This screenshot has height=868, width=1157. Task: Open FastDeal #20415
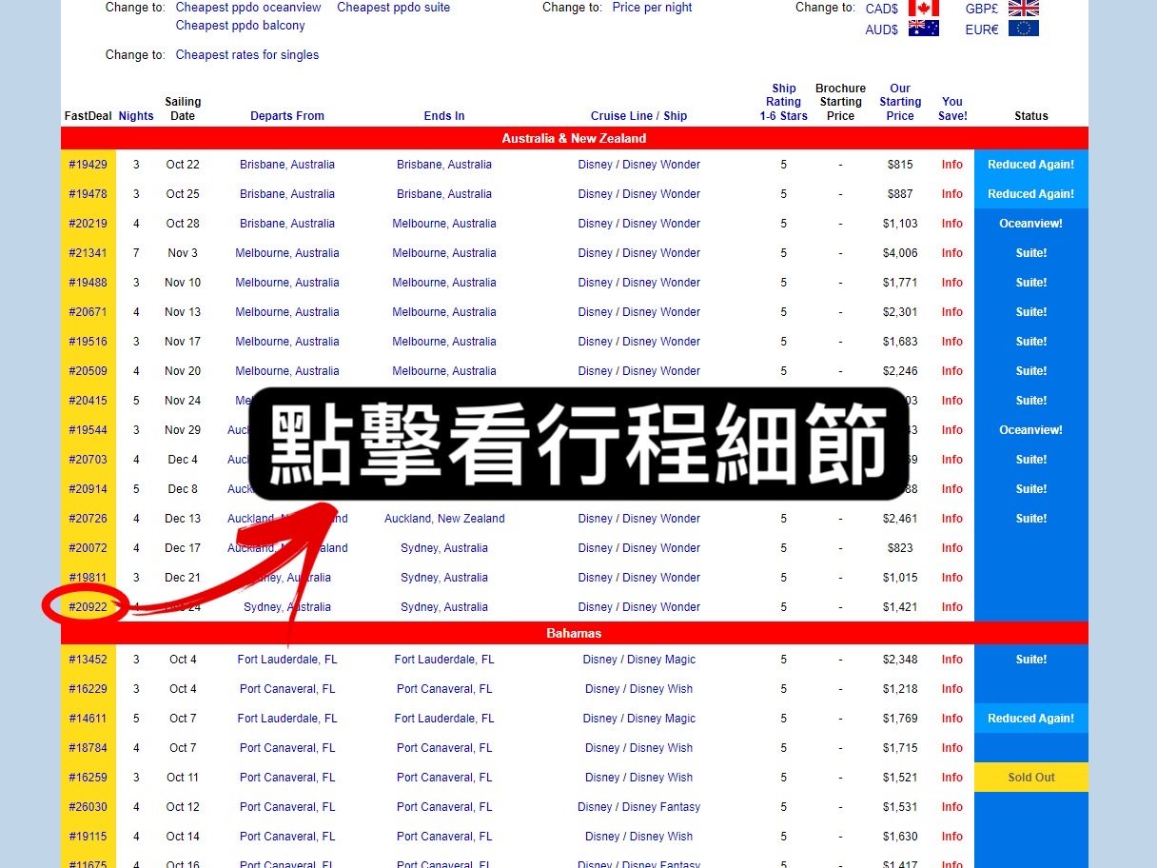pyautogui.click(x=88, y=401)
